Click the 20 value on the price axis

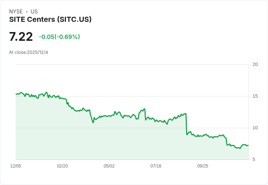(x=255, y=64)
